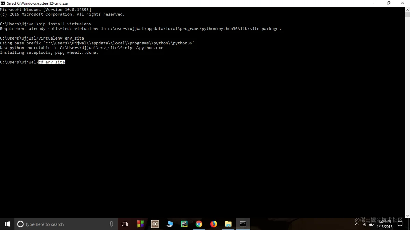The image size is (410, 230).
Task: Show hidden system tray icons
Action: click(x=357, y=224)
